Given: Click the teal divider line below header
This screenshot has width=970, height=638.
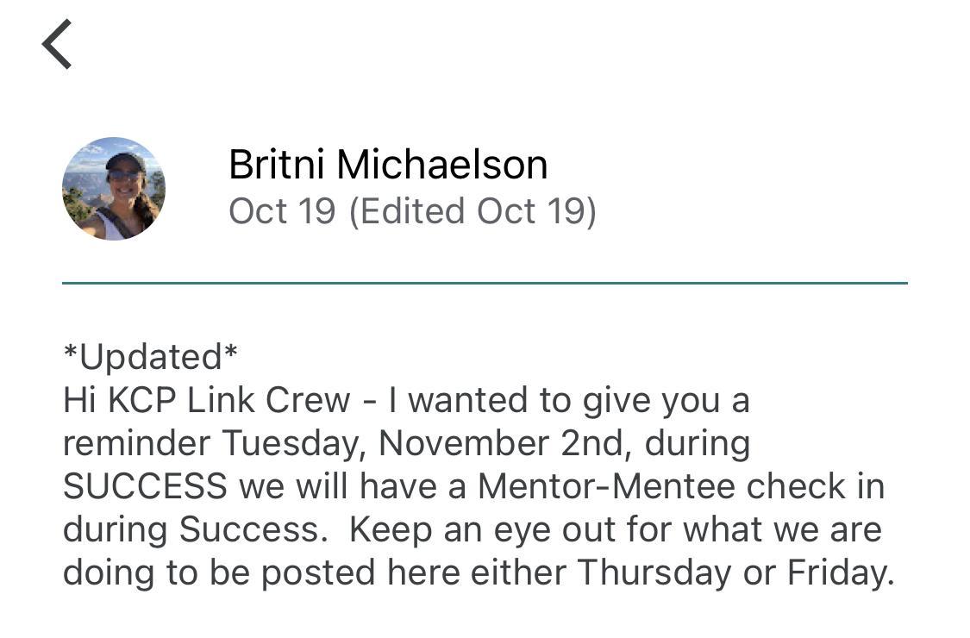Looking at the screenshot, I should 485,283.
